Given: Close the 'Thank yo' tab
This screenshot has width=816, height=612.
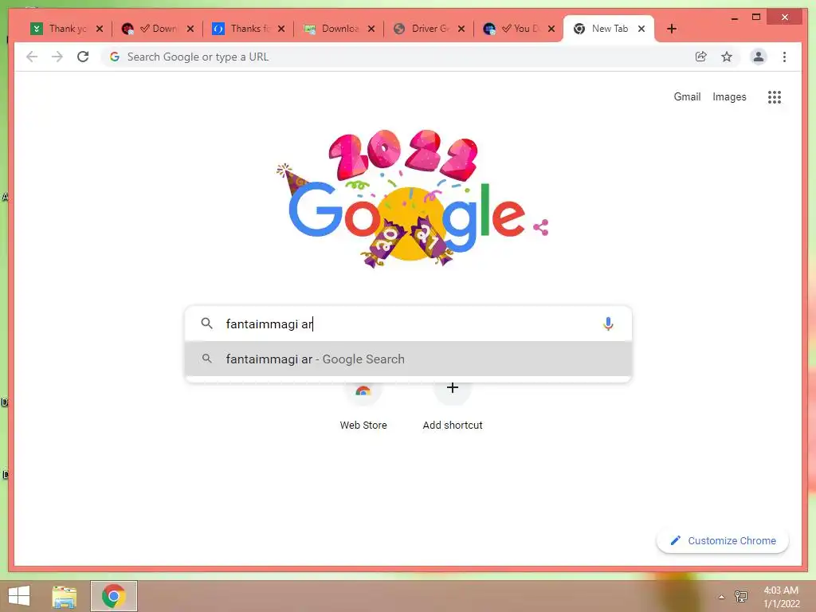Looking at the screenshot, I should point(100,29).
